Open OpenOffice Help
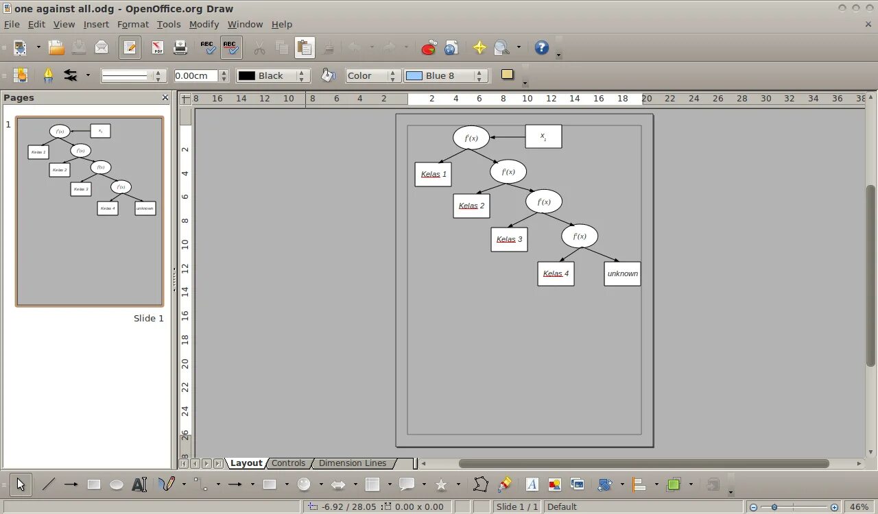The height and width of the screenshot is (514, 878). point(542,47)
